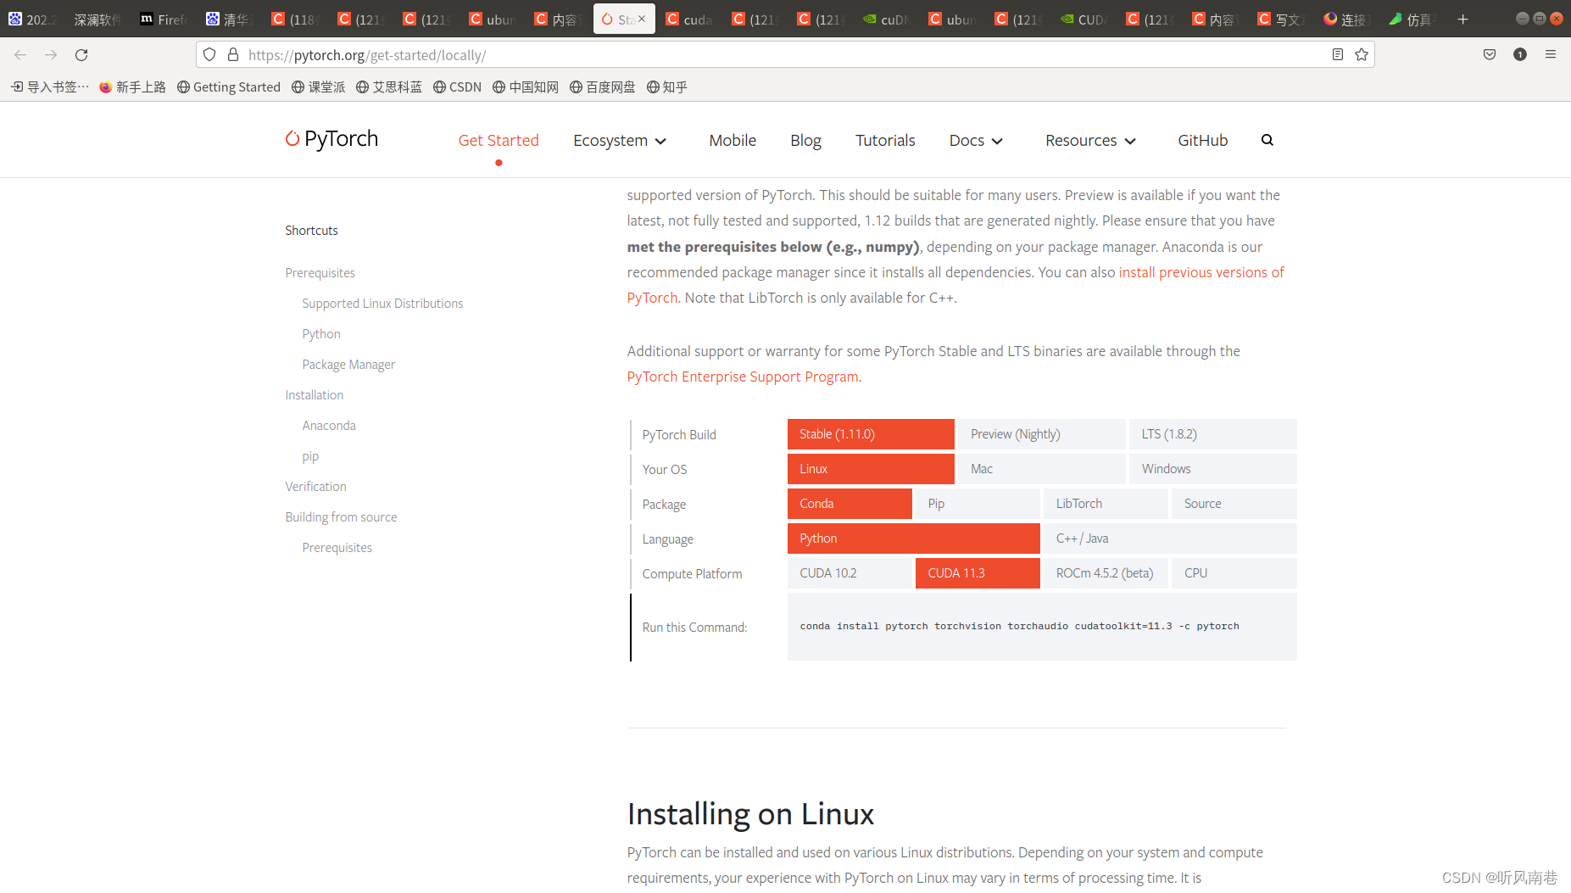Image resolution: width=1571 pixels, height=893 pixels.
Task: Jump to Supported Linux Distributions shortcut
Action: [382, 304]
